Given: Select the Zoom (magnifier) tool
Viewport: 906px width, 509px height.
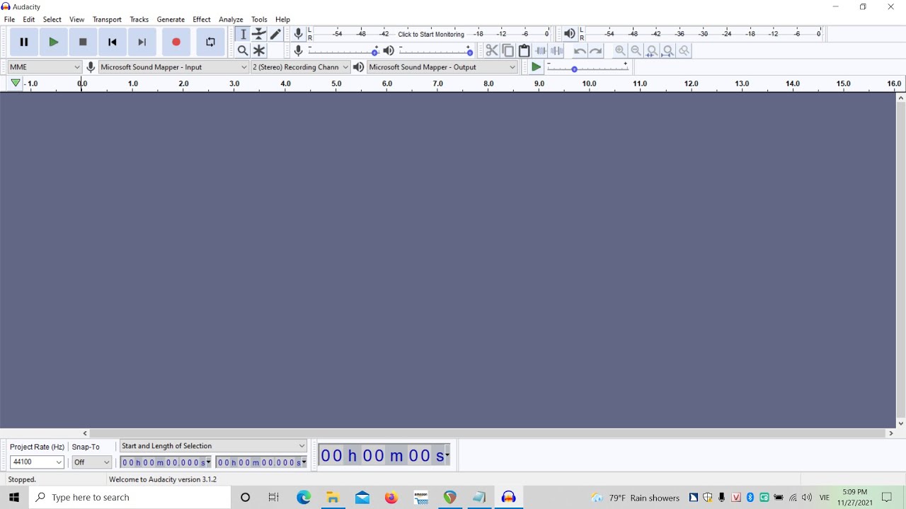Looking at the screenshot, I should point(243,50).
